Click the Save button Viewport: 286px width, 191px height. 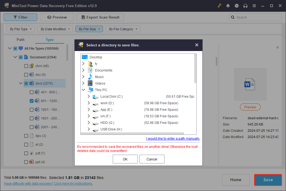click(x=268, y=180)
